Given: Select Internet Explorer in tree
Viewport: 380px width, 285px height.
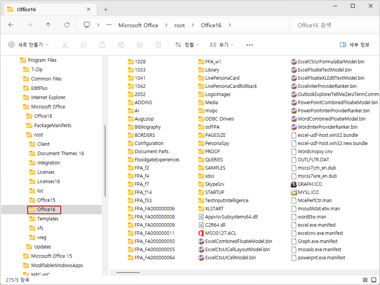Looking at the screenshot, I should [48, 97].
